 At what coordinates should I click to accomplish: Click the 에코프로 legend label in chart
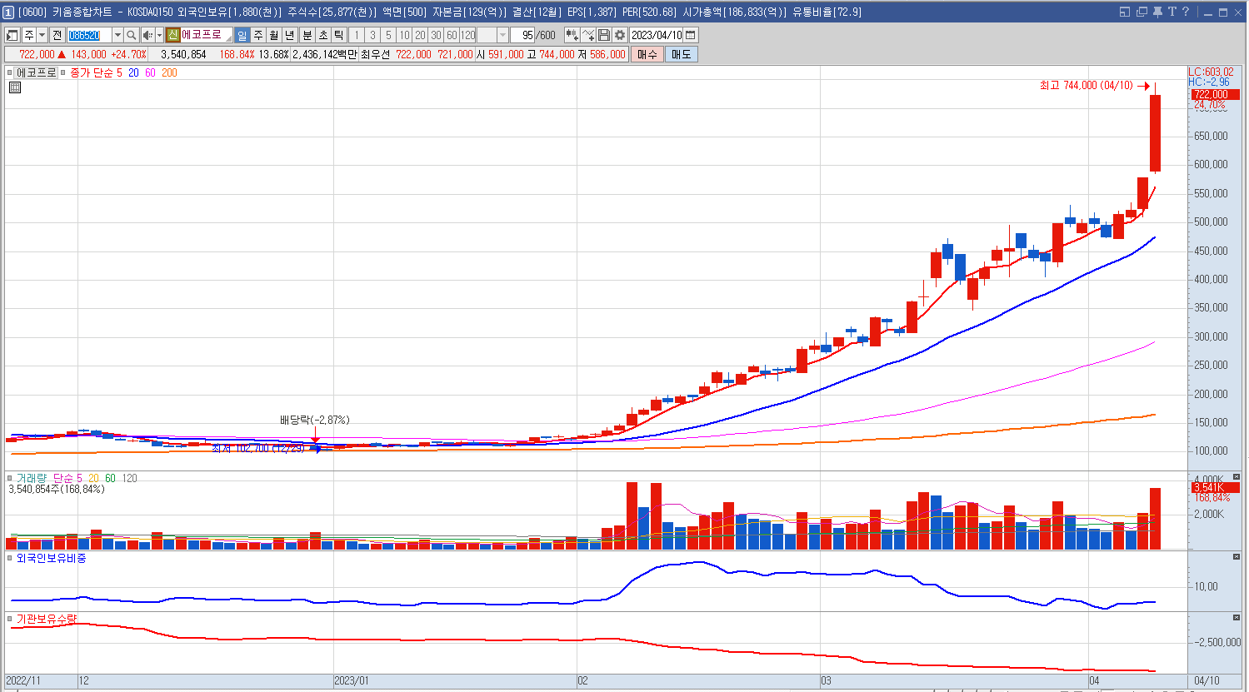37,72
